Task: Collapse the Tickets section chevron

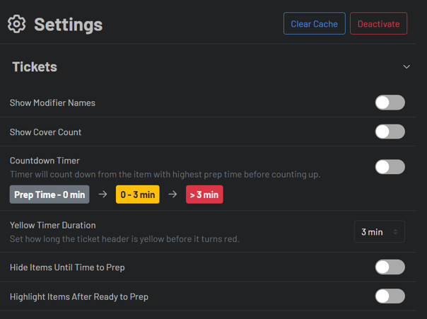Action: [406, 67]
